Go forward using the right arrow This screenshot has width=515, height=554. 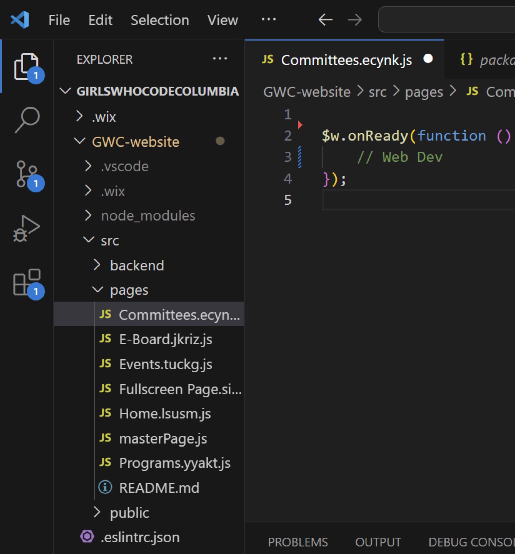tap(355, 20)
